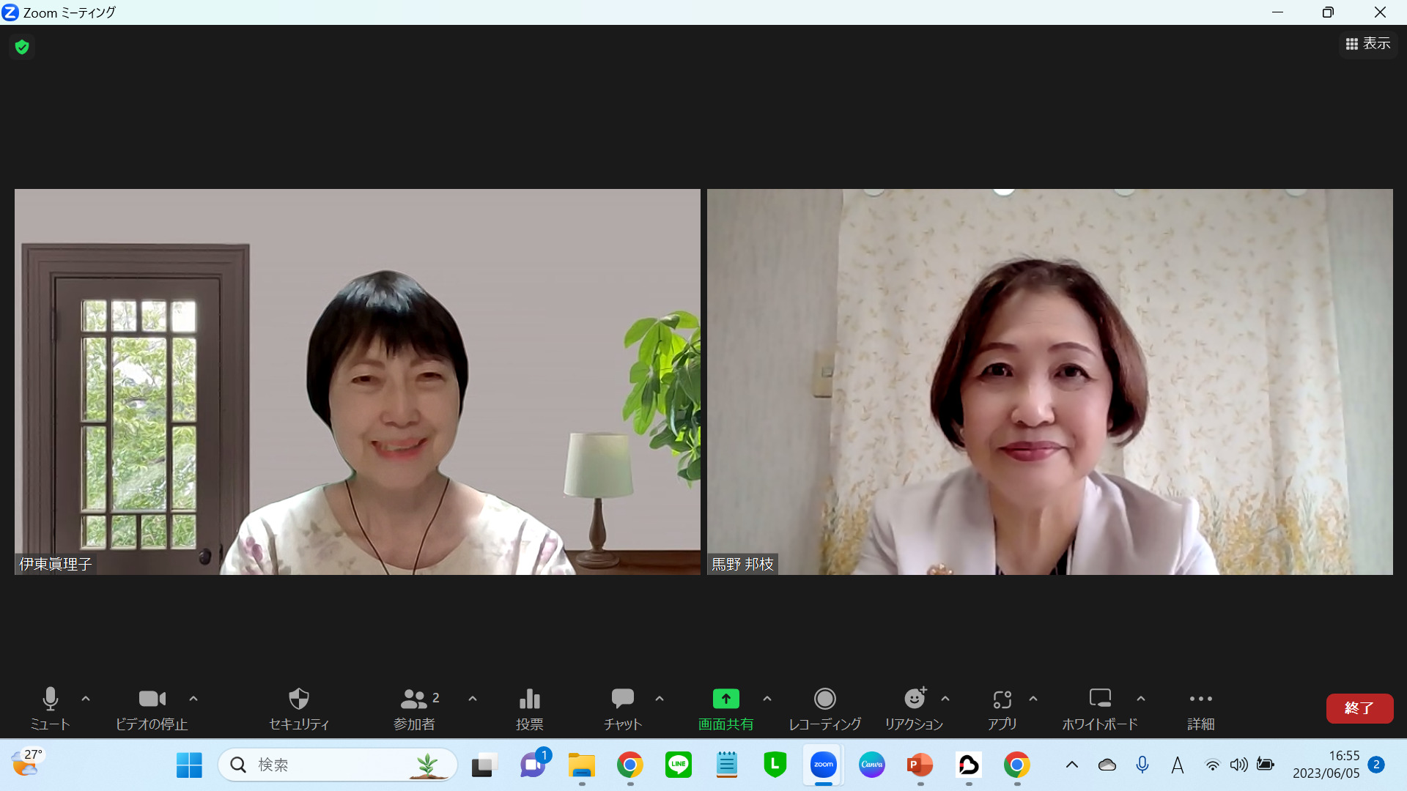Viewport: 1407px width, 791px height.
Task: Toggle Recording (レコーディング) on
Action: click(x=824, y=699)
